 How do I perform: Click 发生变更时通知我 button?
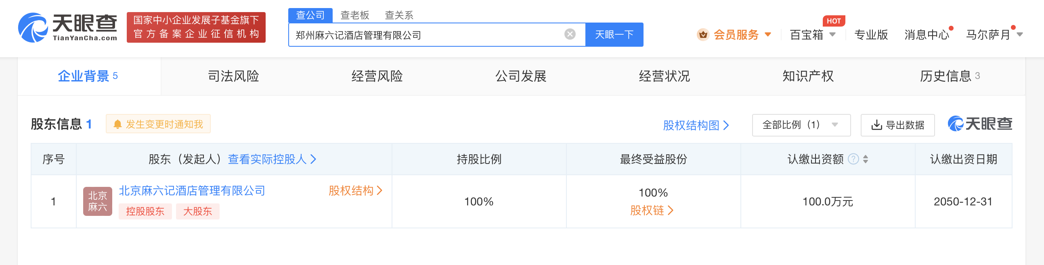click(158, 124)
